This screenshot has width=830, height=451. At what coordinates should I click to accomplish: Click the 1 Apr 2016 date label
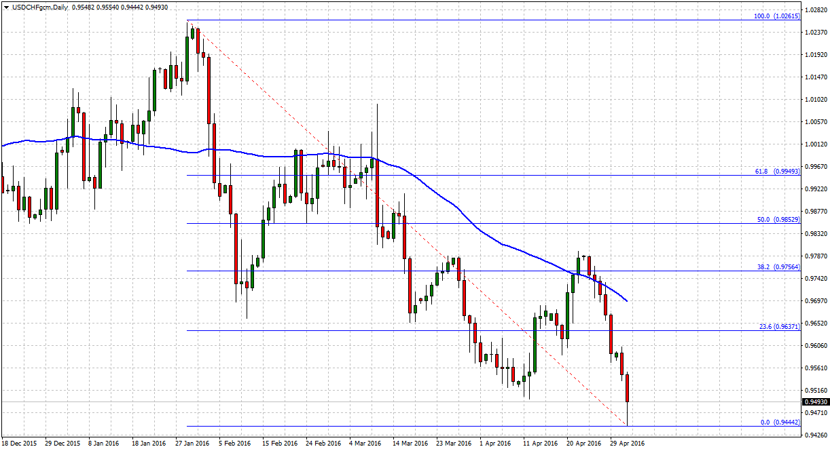point(496,444)
